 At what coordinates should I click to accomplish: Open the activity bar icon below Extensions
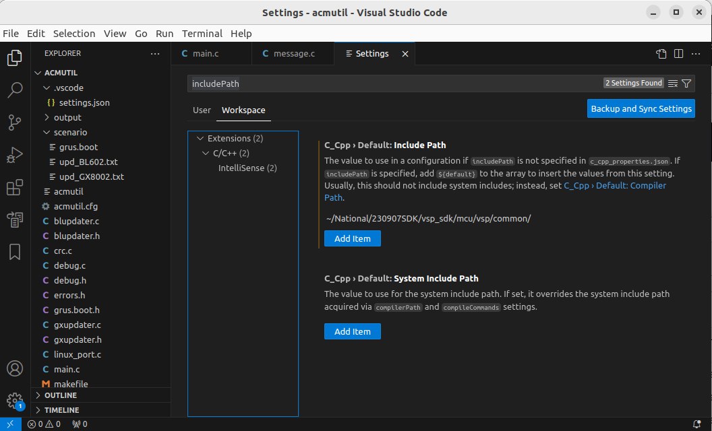tap(15, 220)
